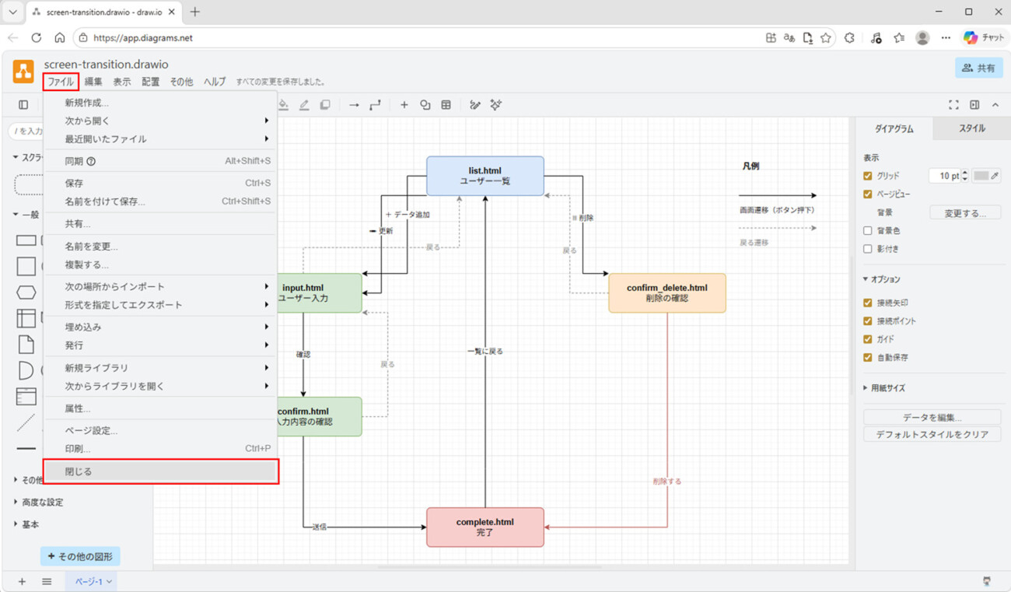Disable the グリッド checkbox
Viewport: 1011px width, 592px height.
point(868,176)
